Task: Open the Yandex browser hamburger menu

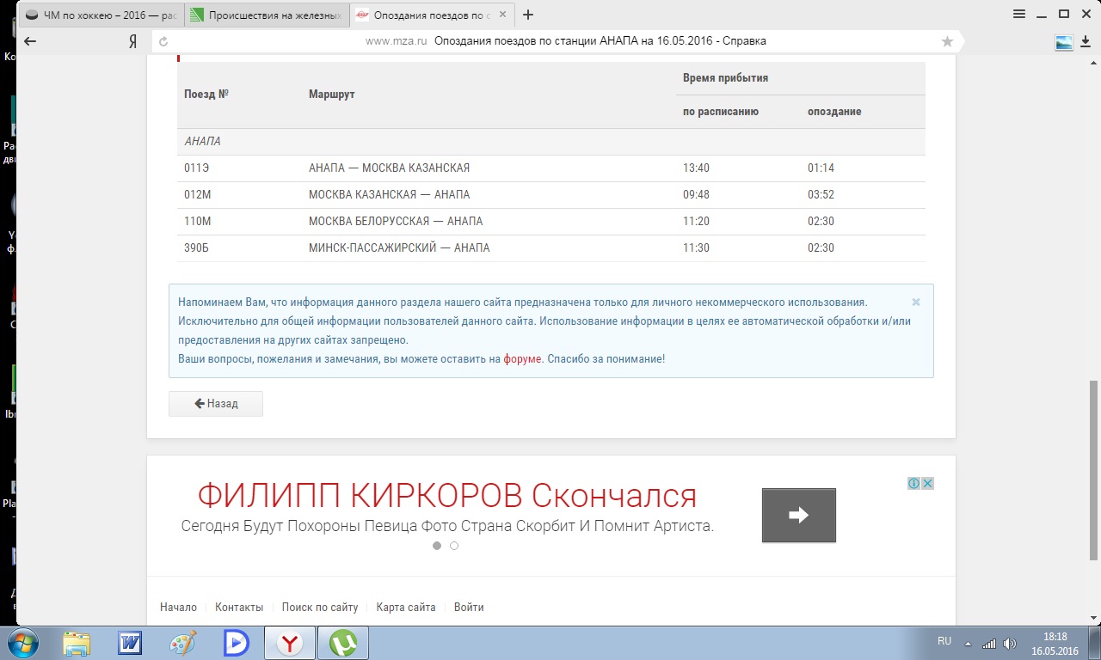Action: (1019, 14)
